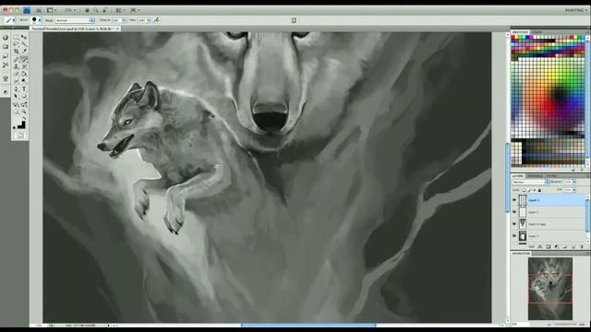Open the Brush preset picker
This screenshot has height=332, width=591.
(36, 20)
